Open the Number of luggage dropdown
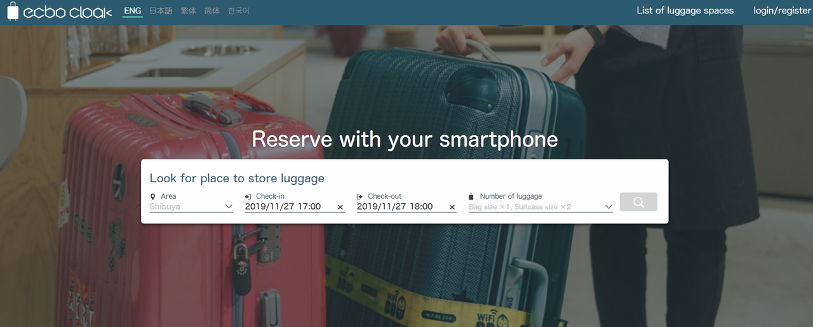813x327 pixels. [x=541, y=206]
